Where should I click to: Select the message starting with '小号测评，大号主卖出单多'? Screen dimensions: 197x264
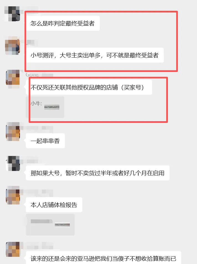pos(95,55)
